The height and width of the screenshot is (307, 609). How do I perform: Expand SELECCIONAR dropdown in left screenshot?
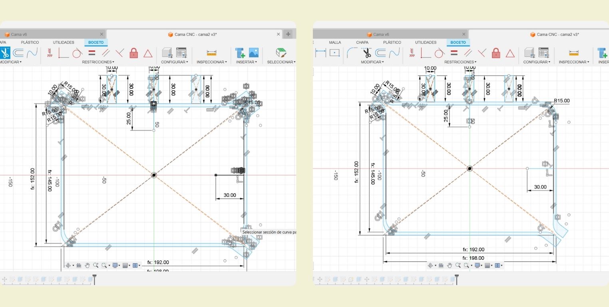click(x=281, y=62)
